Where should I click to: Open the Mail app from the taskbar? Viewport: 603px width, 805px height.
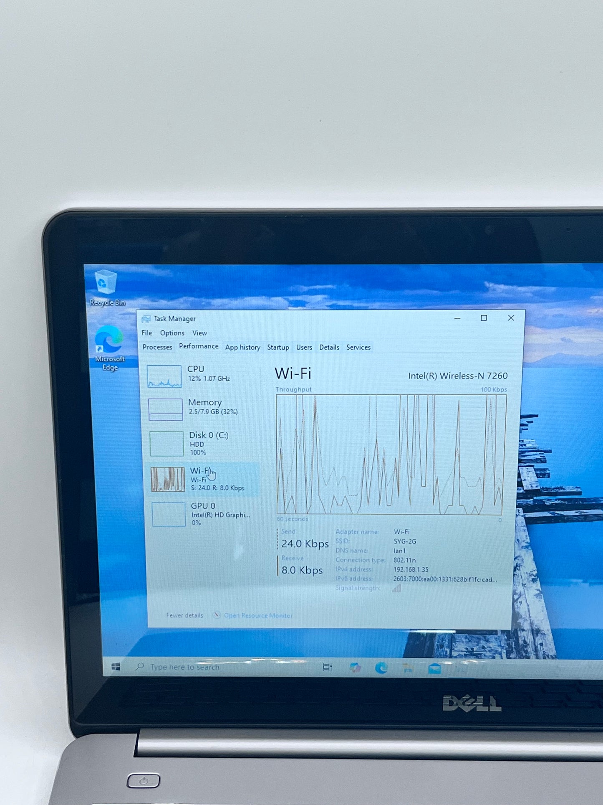[434, 668]
